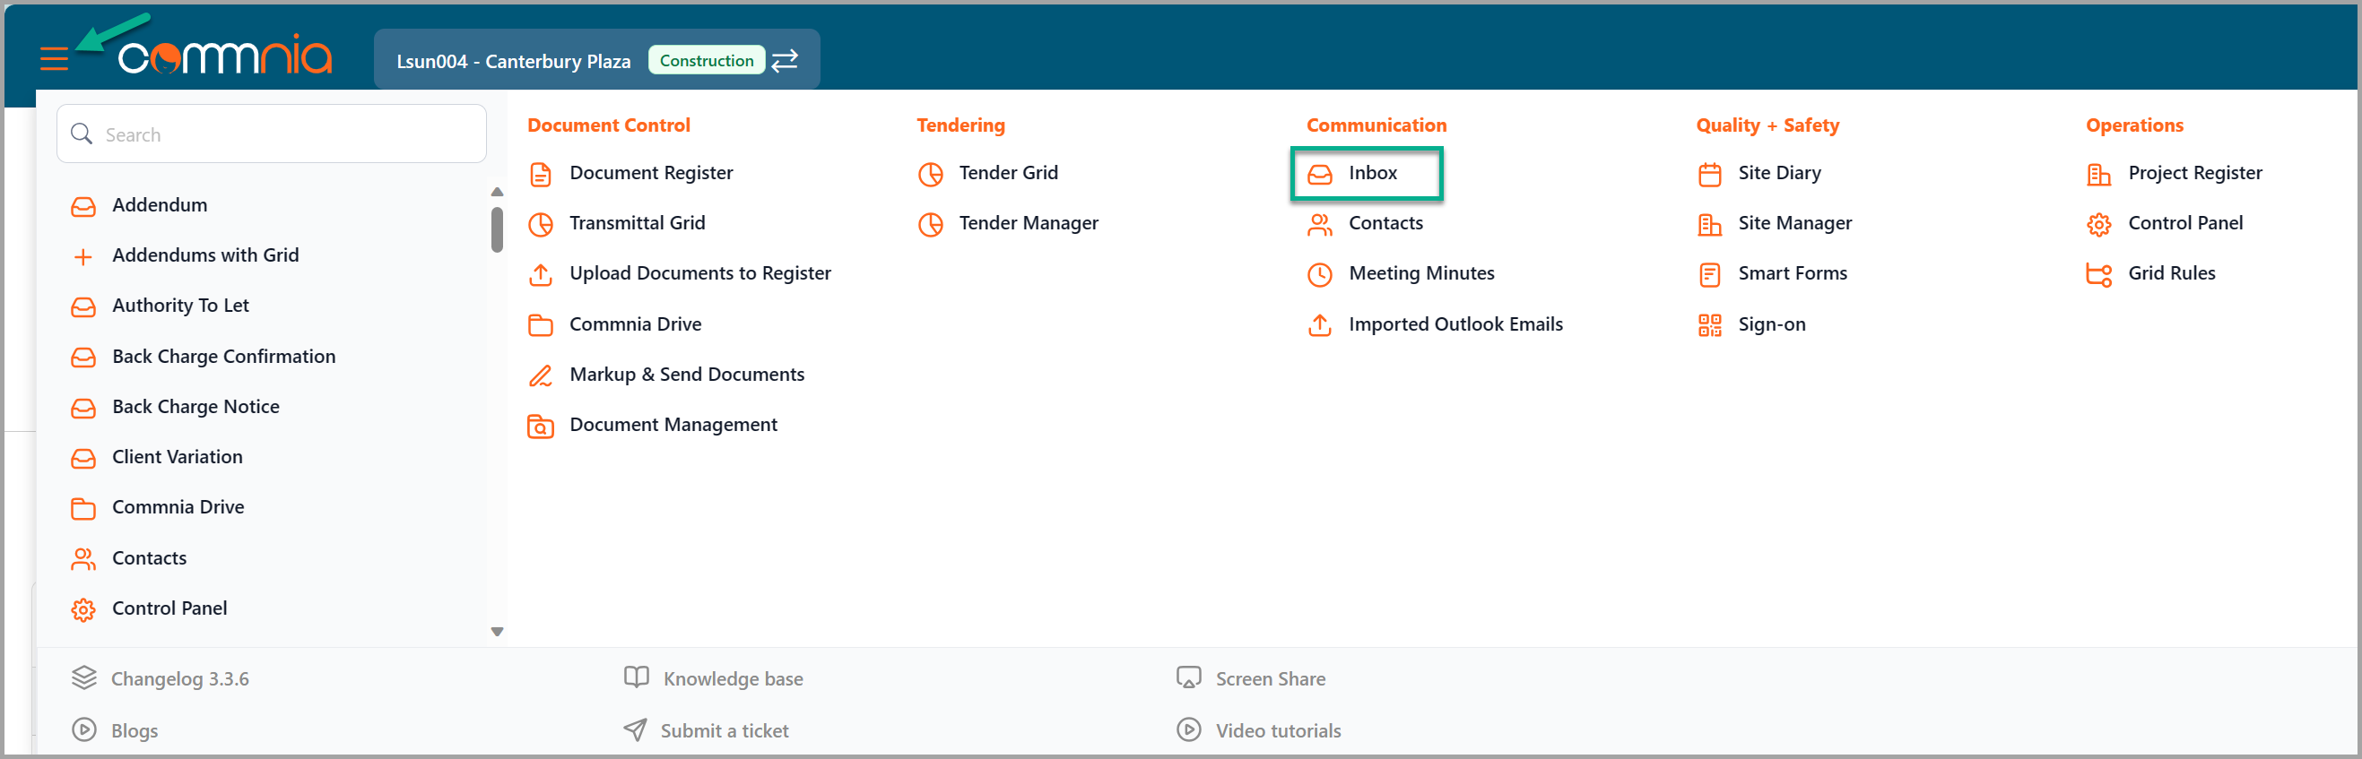Open Imported Outlook Emails
The width and height of the screenshot is (2362, 759).
(x=1455, y=324)
